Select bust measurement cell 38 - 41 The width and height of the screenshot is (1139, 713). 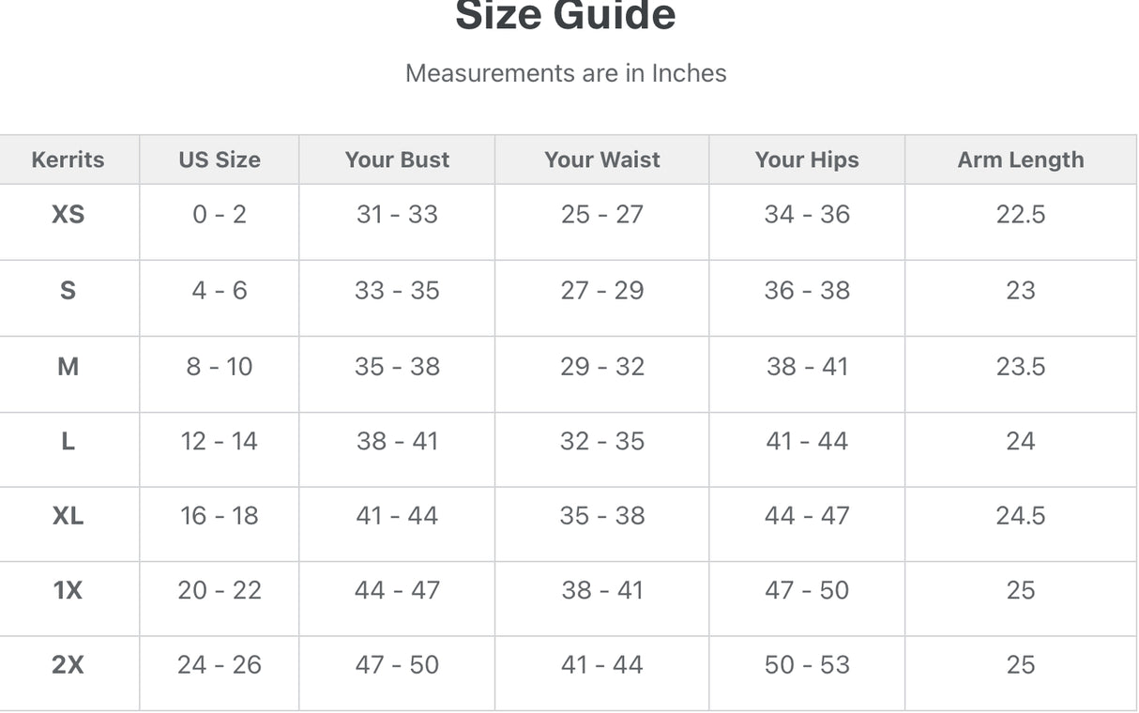(x=397, y=441)
